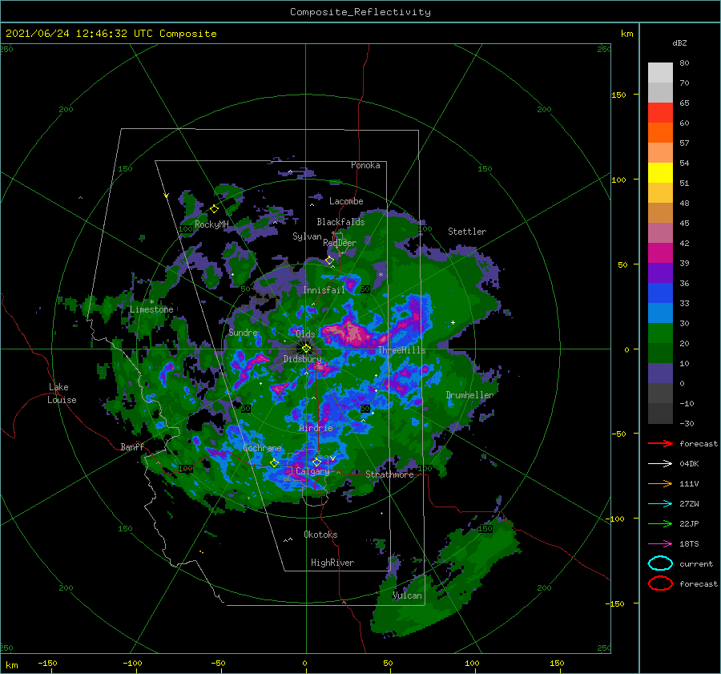This screenshot has width=721, height=674.
Task: Pick the 0 dBZ dark gray swatch
Action: click(x=660, y=393)
